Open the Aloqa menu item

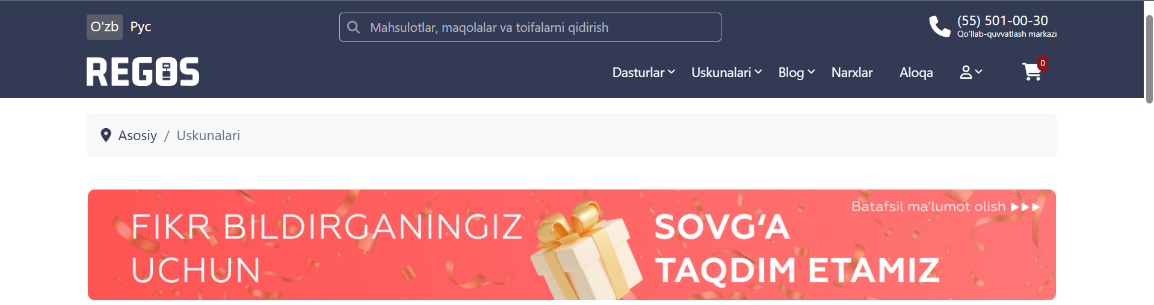(916, 72)
